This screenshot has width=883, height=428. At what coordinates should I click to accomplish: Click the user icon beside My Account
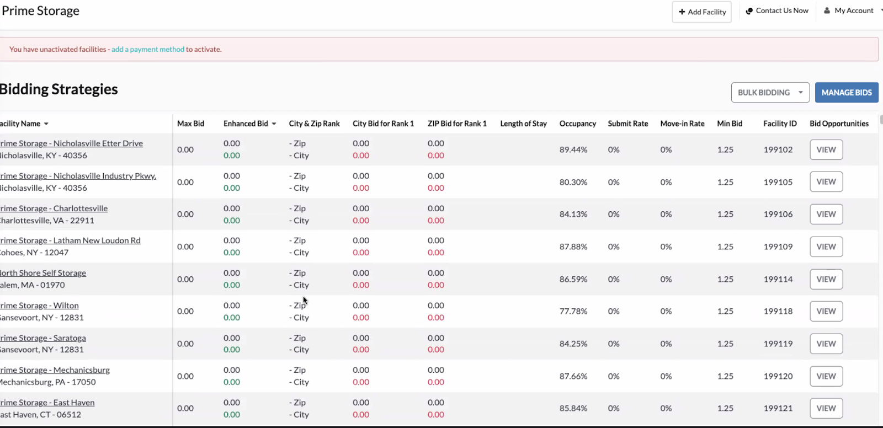[x=827, y=10]
